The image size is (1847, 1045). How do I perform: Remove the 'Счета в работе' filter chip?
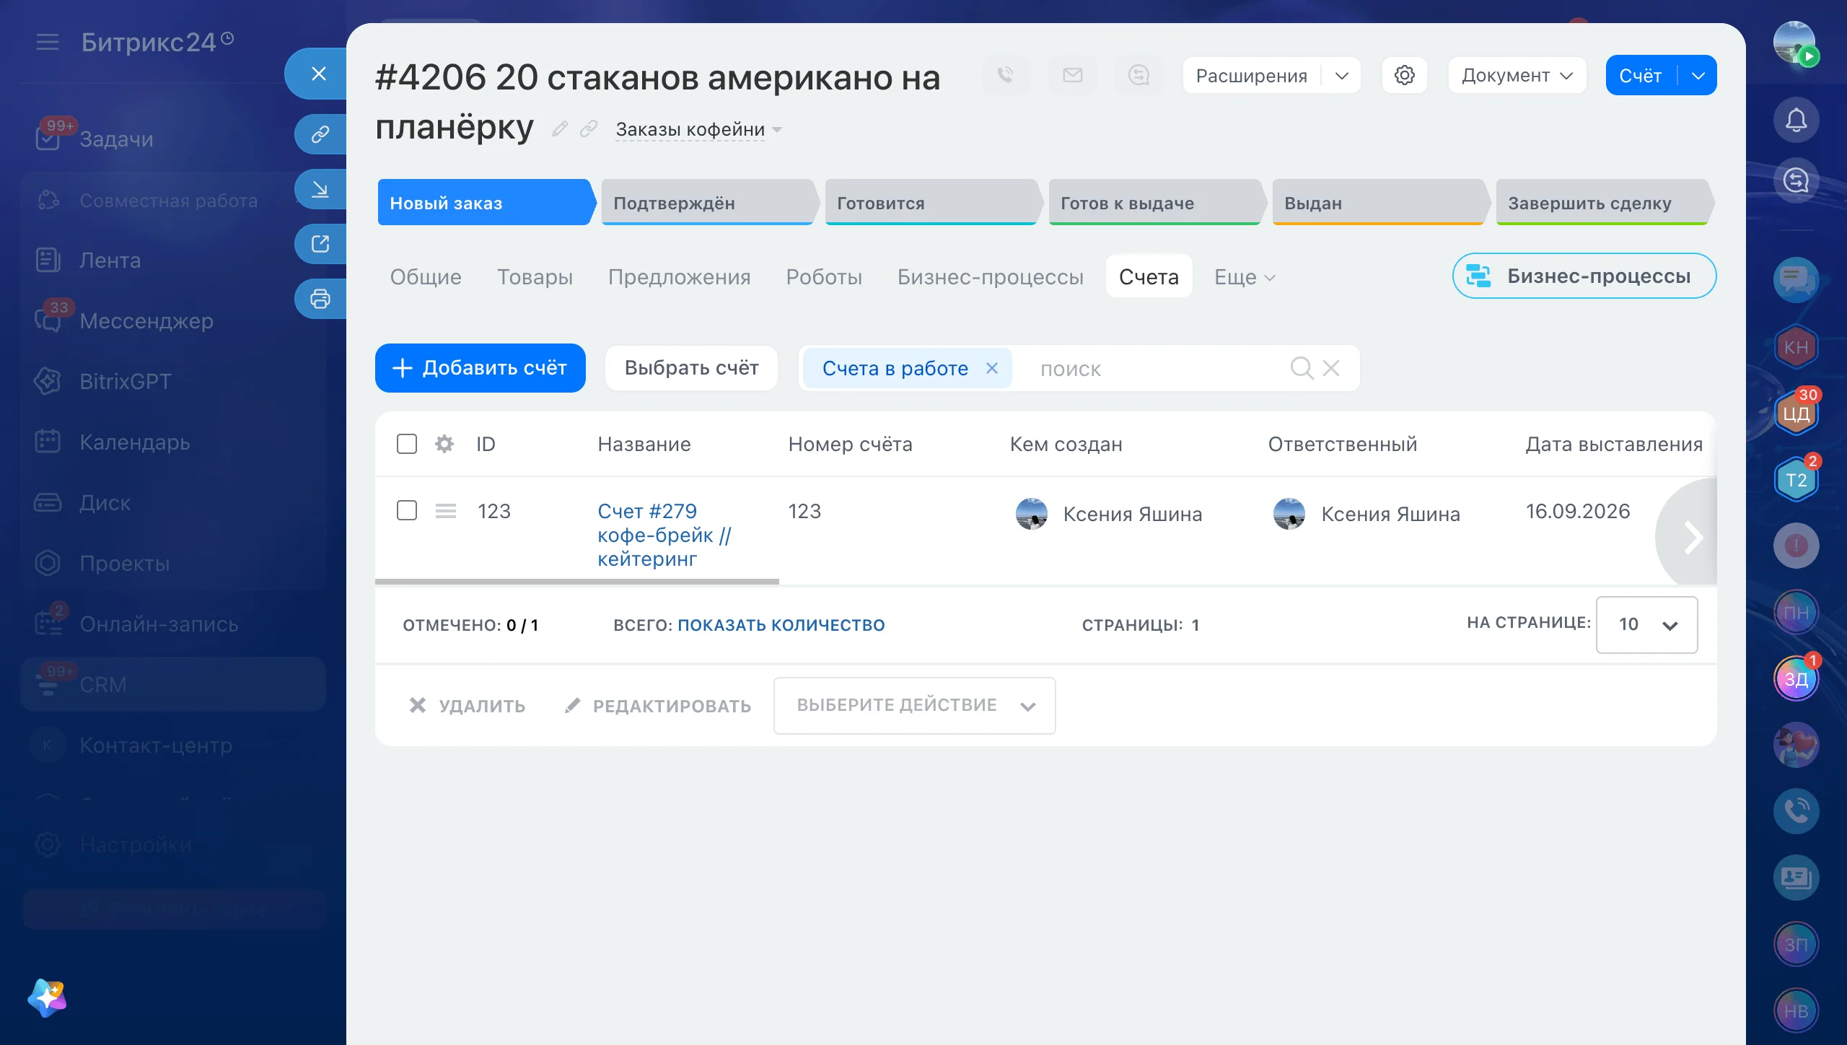[x=992, y=368]
